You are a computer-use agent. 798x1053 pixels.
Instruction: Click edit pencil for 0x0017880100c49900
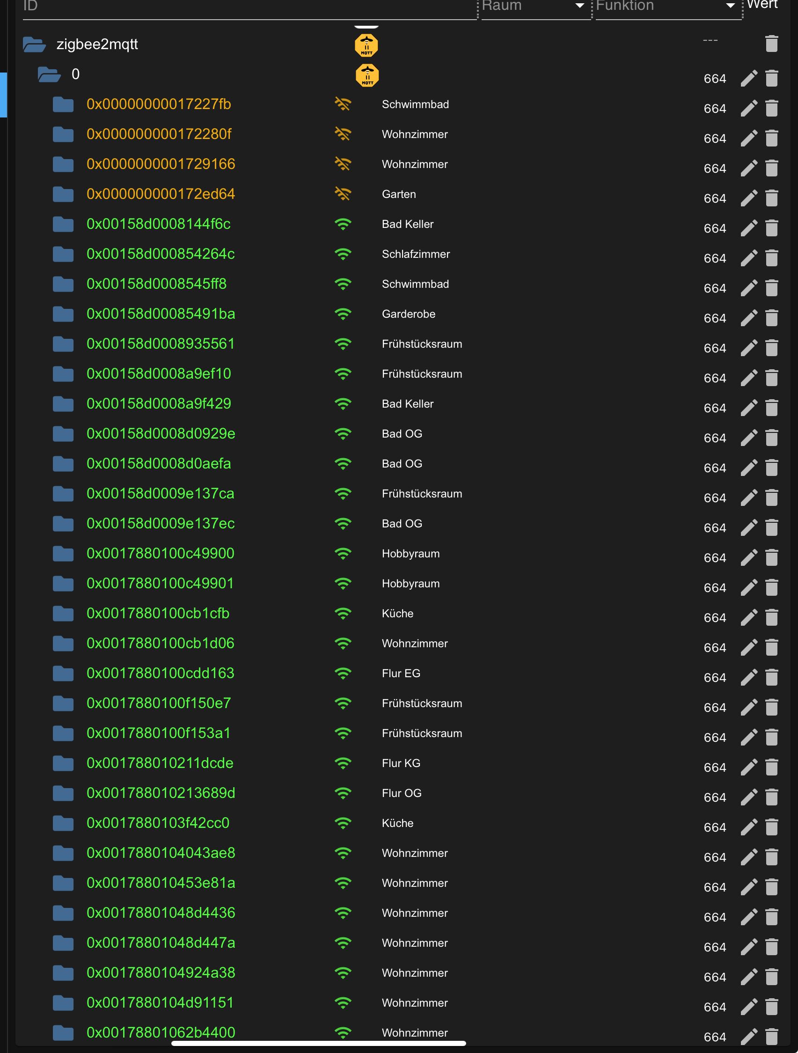coord(749,558)
